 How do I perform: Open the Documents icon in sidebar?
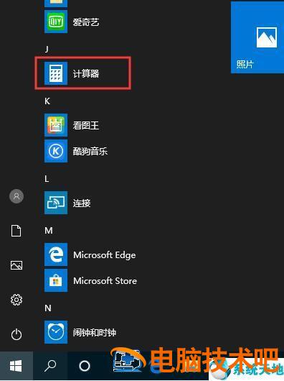(16, 231)
